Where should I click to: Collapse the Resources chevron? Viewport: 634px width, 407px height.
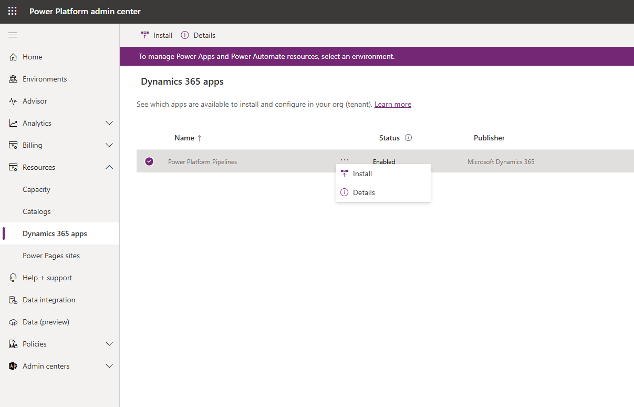tap(109, 167)
